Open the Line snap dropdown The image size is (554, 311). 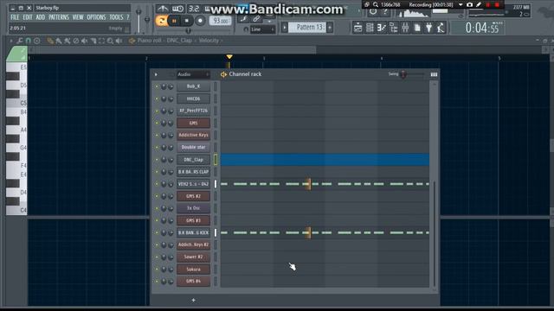point(262,29)
